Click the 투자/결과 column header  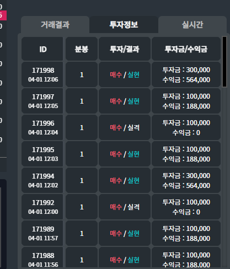click(125, 49)
